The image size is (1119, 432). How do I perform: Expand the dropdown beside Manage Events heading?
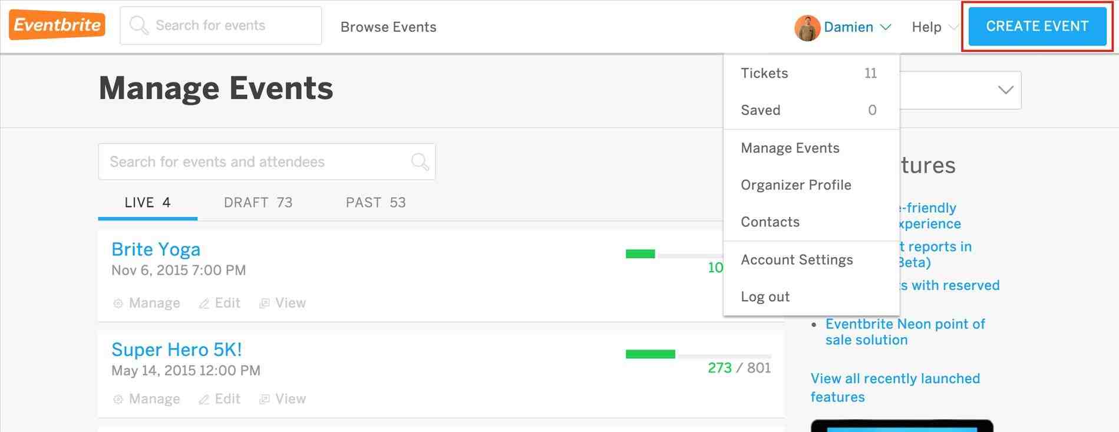click(x=1005, y=90)
